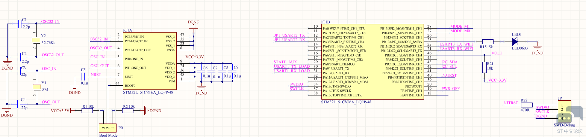The image size is (586, 137).
Task: Click the PWR_OFF net label
Action: coord(450,89)
